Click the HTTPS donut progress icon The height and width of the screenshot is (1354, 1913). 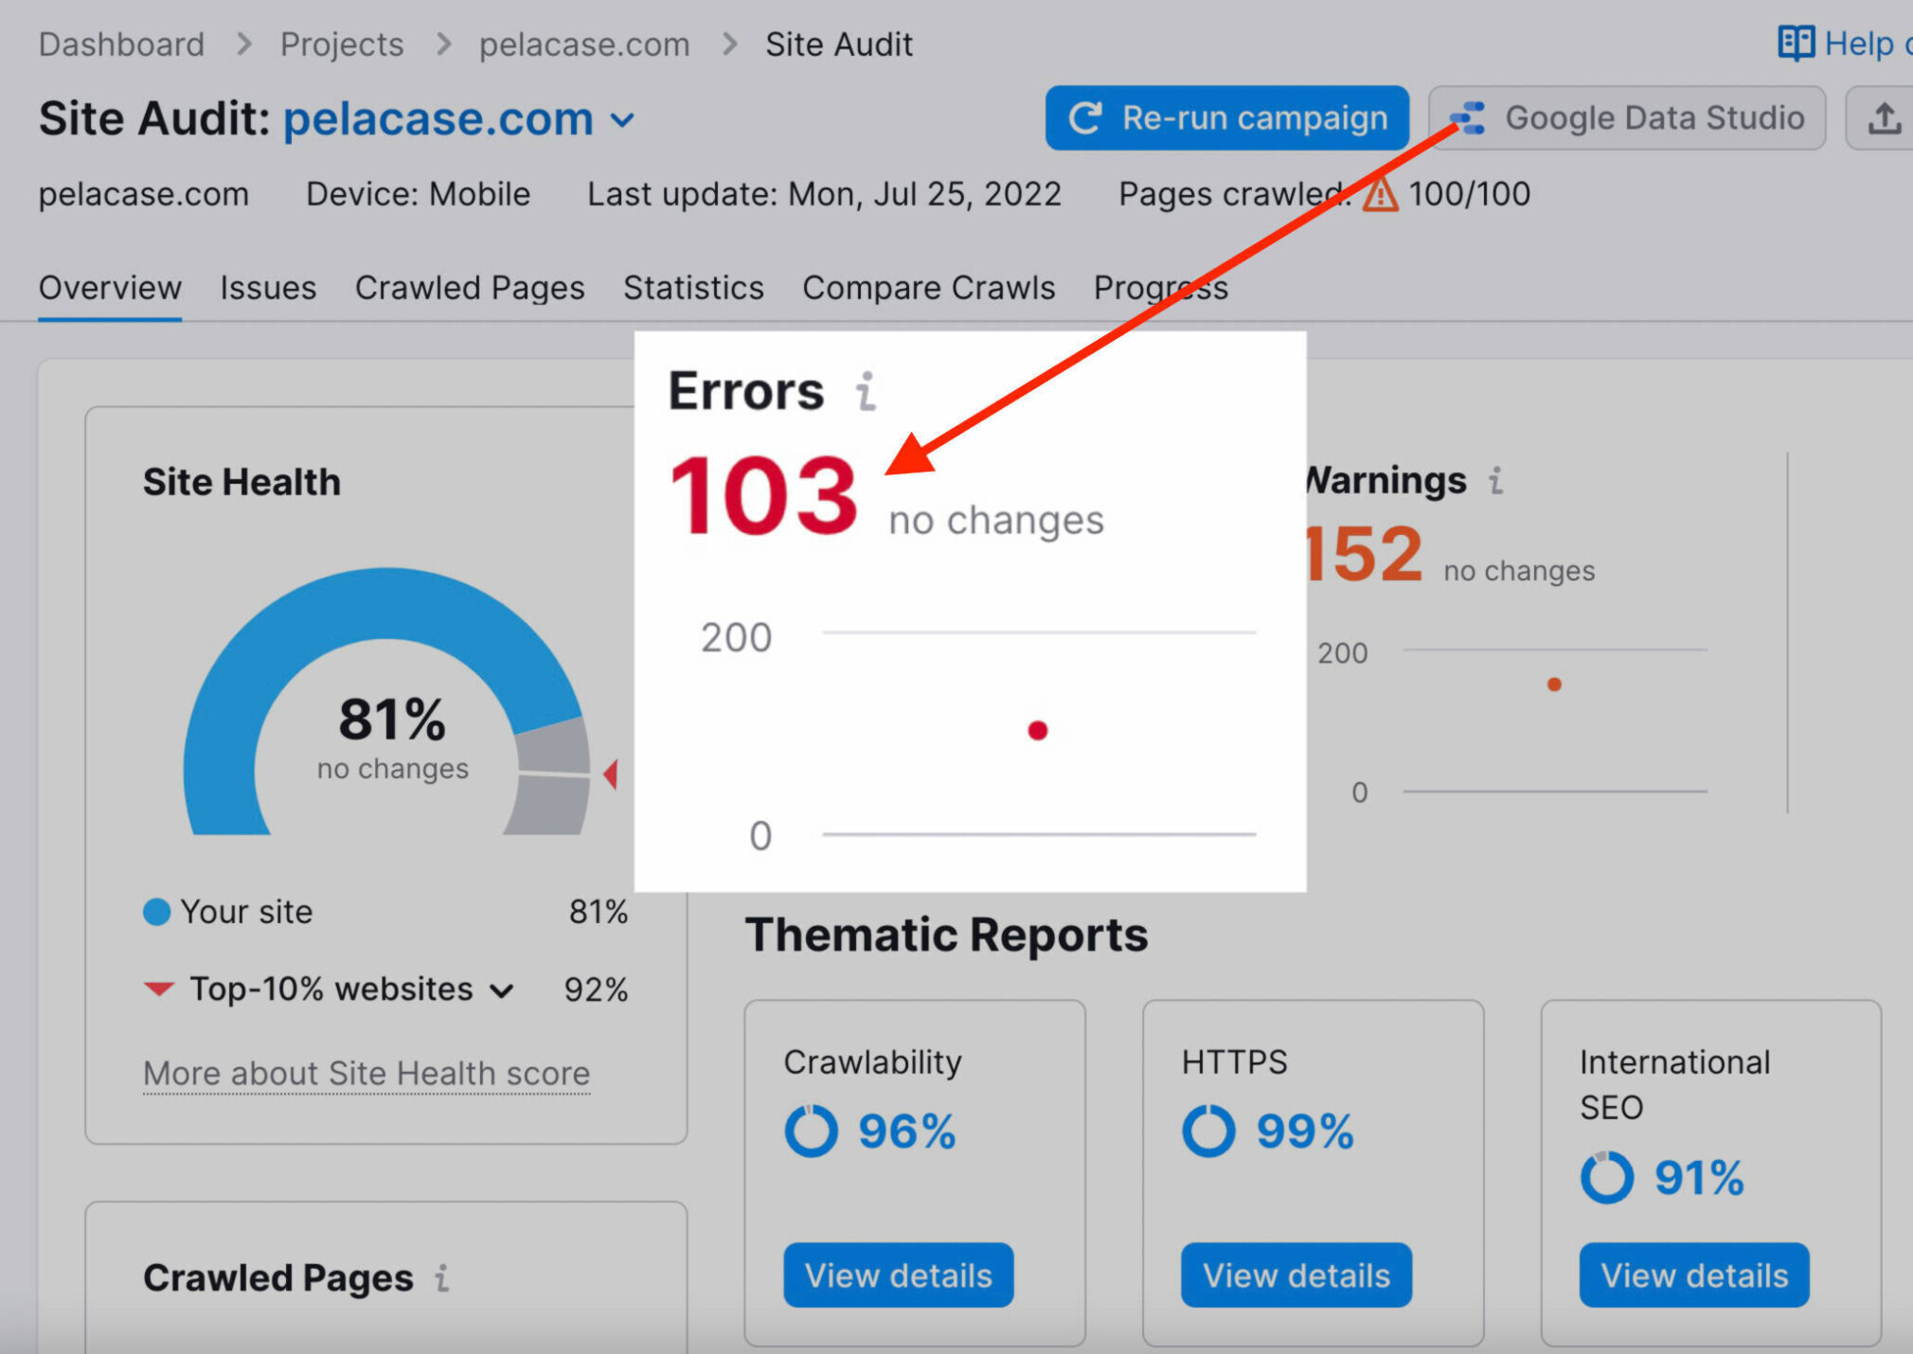1208,1131
